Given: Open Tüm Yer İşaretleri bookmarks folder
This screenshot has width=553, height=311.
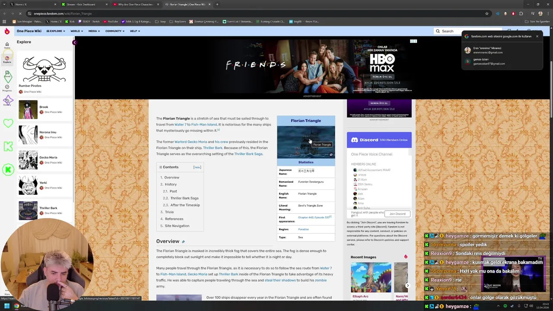Looking at the screenshot, I should (x=537, y=21).
